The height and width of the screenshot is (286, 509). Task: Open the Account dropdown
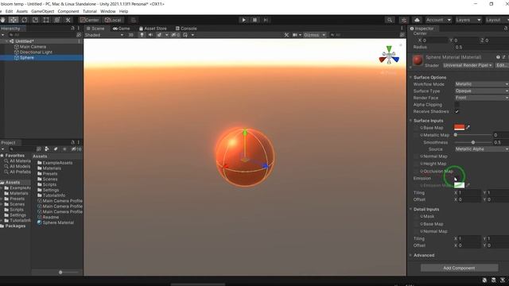[x=438, y=20]
